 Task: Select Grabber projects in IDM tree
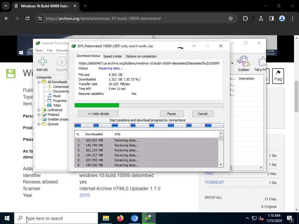click(x=56, y=119)
